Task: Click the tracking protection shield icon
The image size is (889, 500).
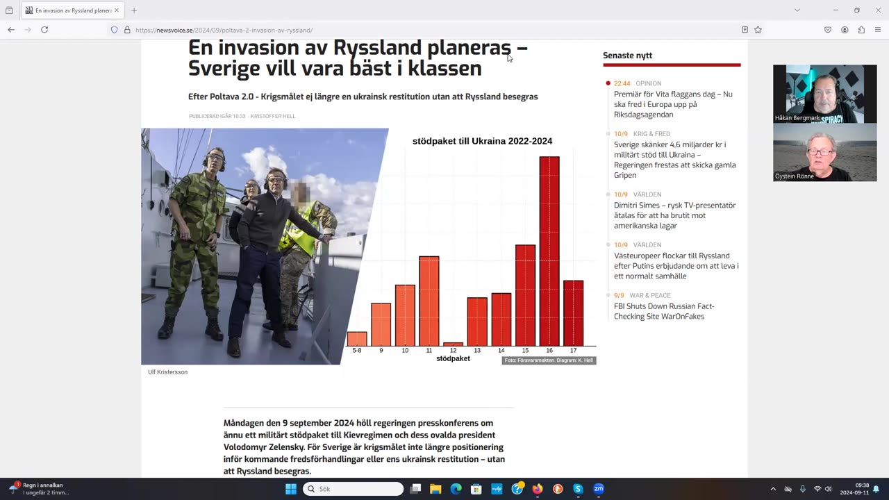Action: (x=115, y=30)
